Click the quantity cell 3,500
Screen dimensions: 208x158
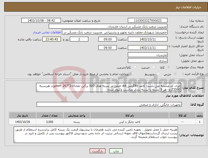[x=50, y=122]
